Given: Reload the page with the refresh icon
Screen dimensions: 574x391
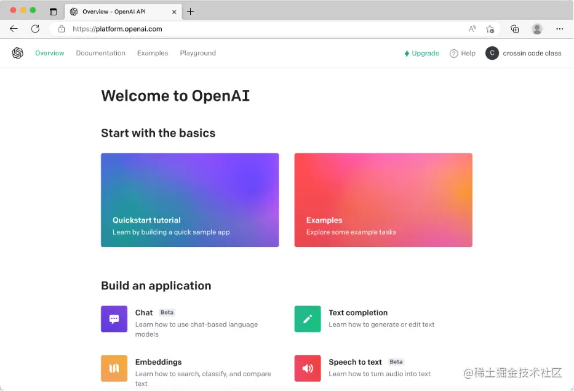Looking at the screenshot, I should coord(35,29).
